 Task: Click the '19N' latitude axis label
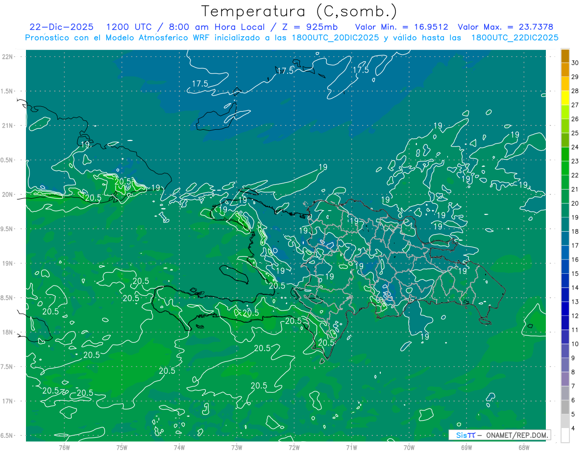7,263
